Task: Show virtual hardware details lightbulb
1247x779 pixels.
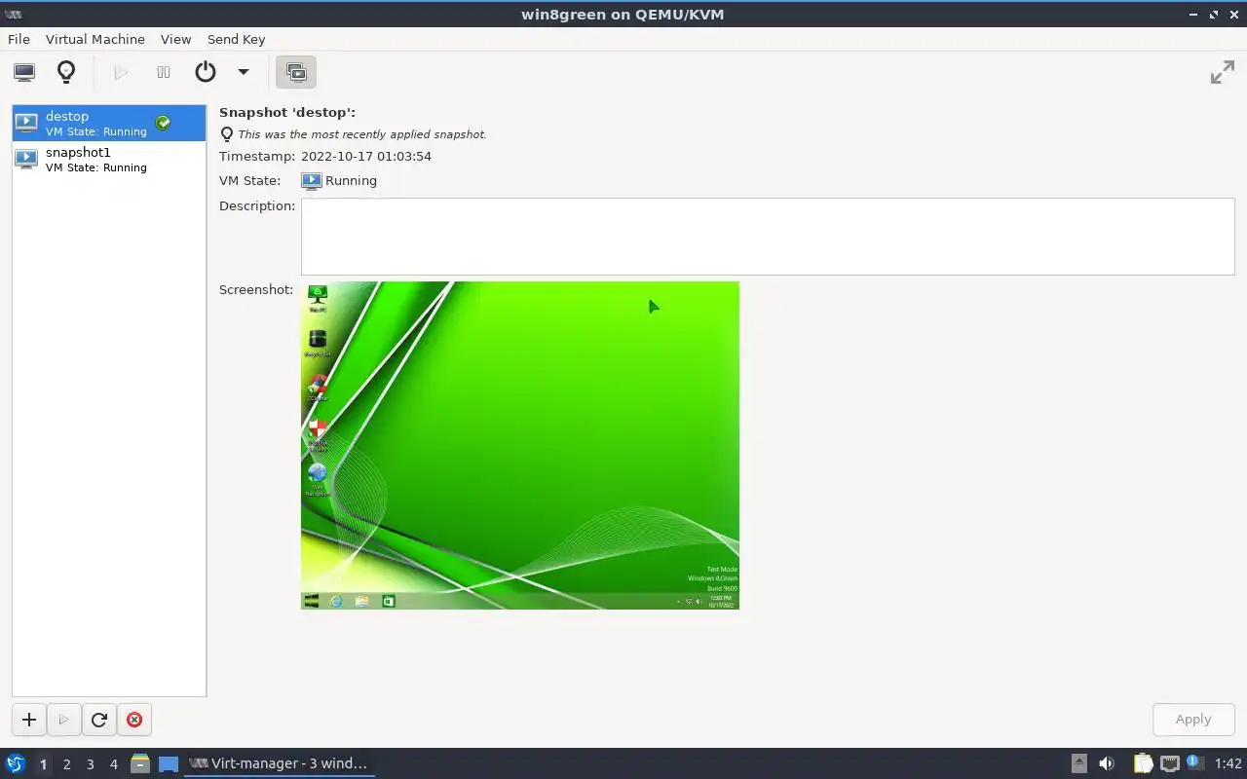Action: [x=66, y=72]
